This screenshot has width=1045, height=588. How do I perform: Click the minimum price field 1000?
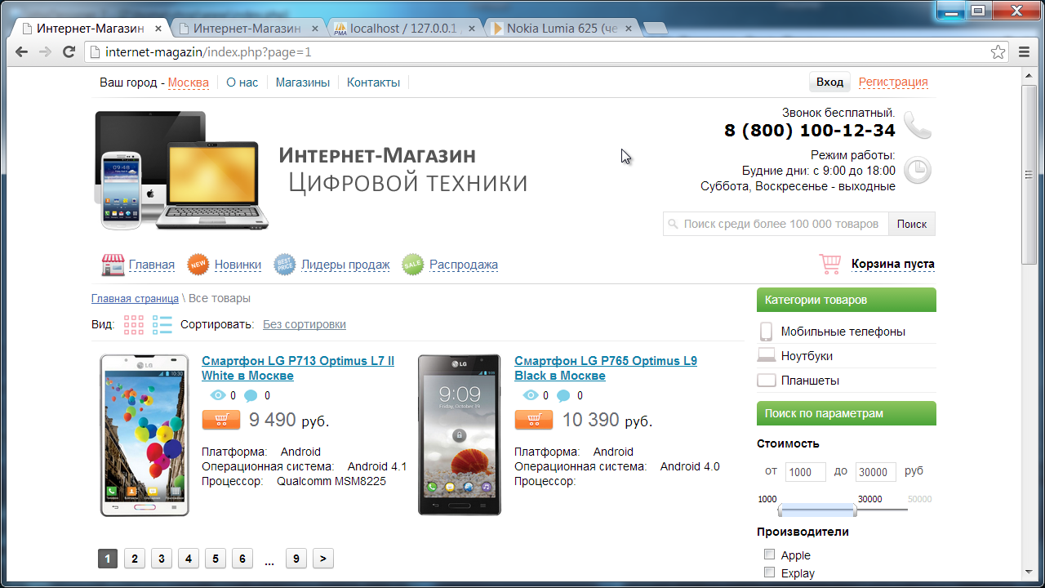click(x=806, y=472)
